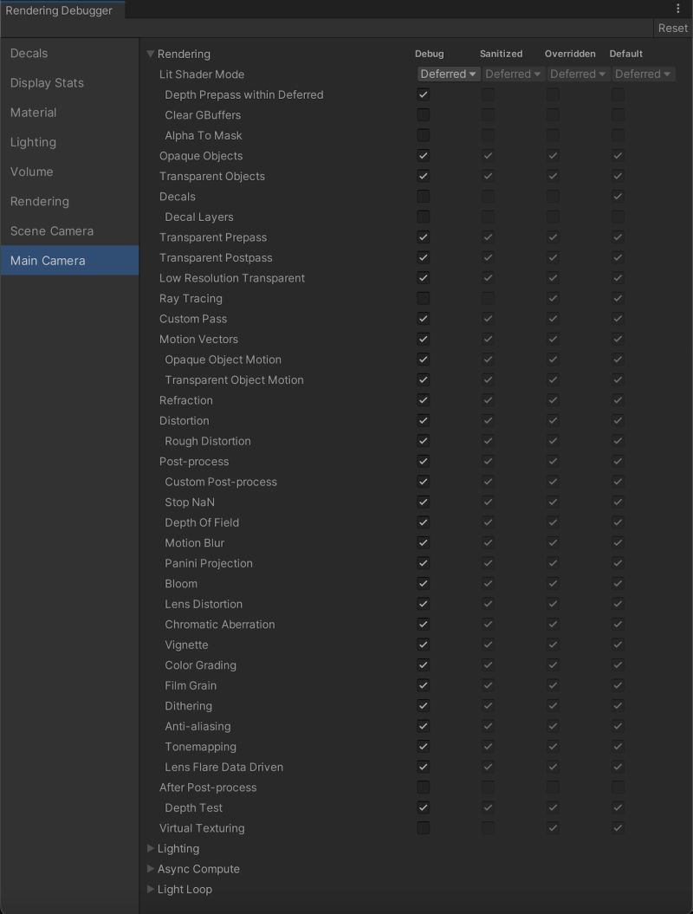Select Volume in the sidebar
The image size is (693, 914).
point(31,172)
